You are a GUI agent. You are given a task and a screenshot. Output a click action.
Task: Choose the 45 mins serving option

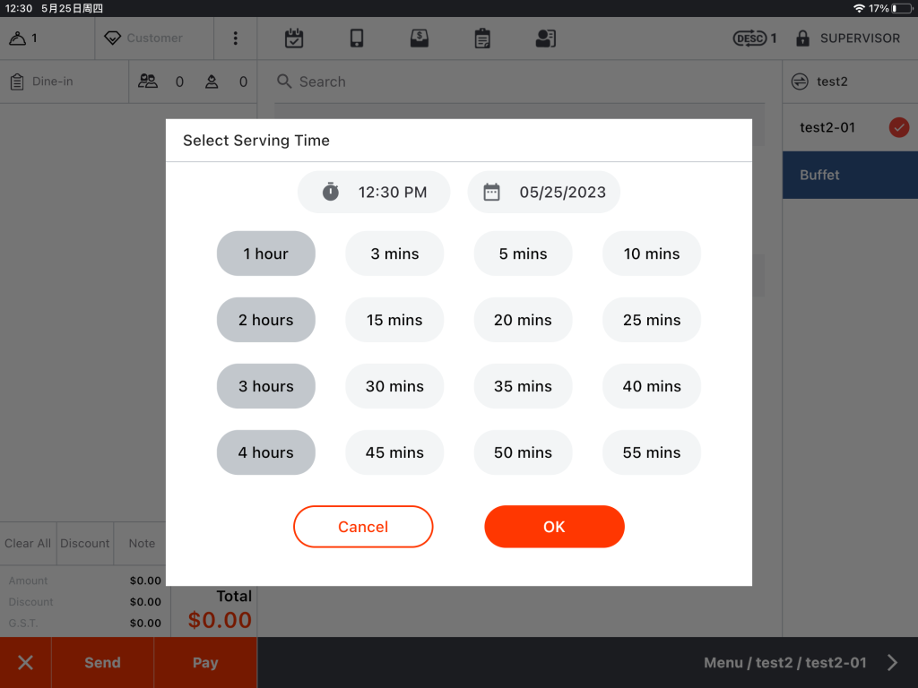(x=394, y=452)
